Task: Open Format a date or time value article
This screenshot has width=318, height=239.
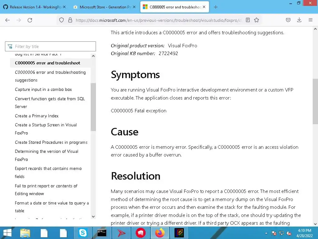Action: click(x=52, y=207)
